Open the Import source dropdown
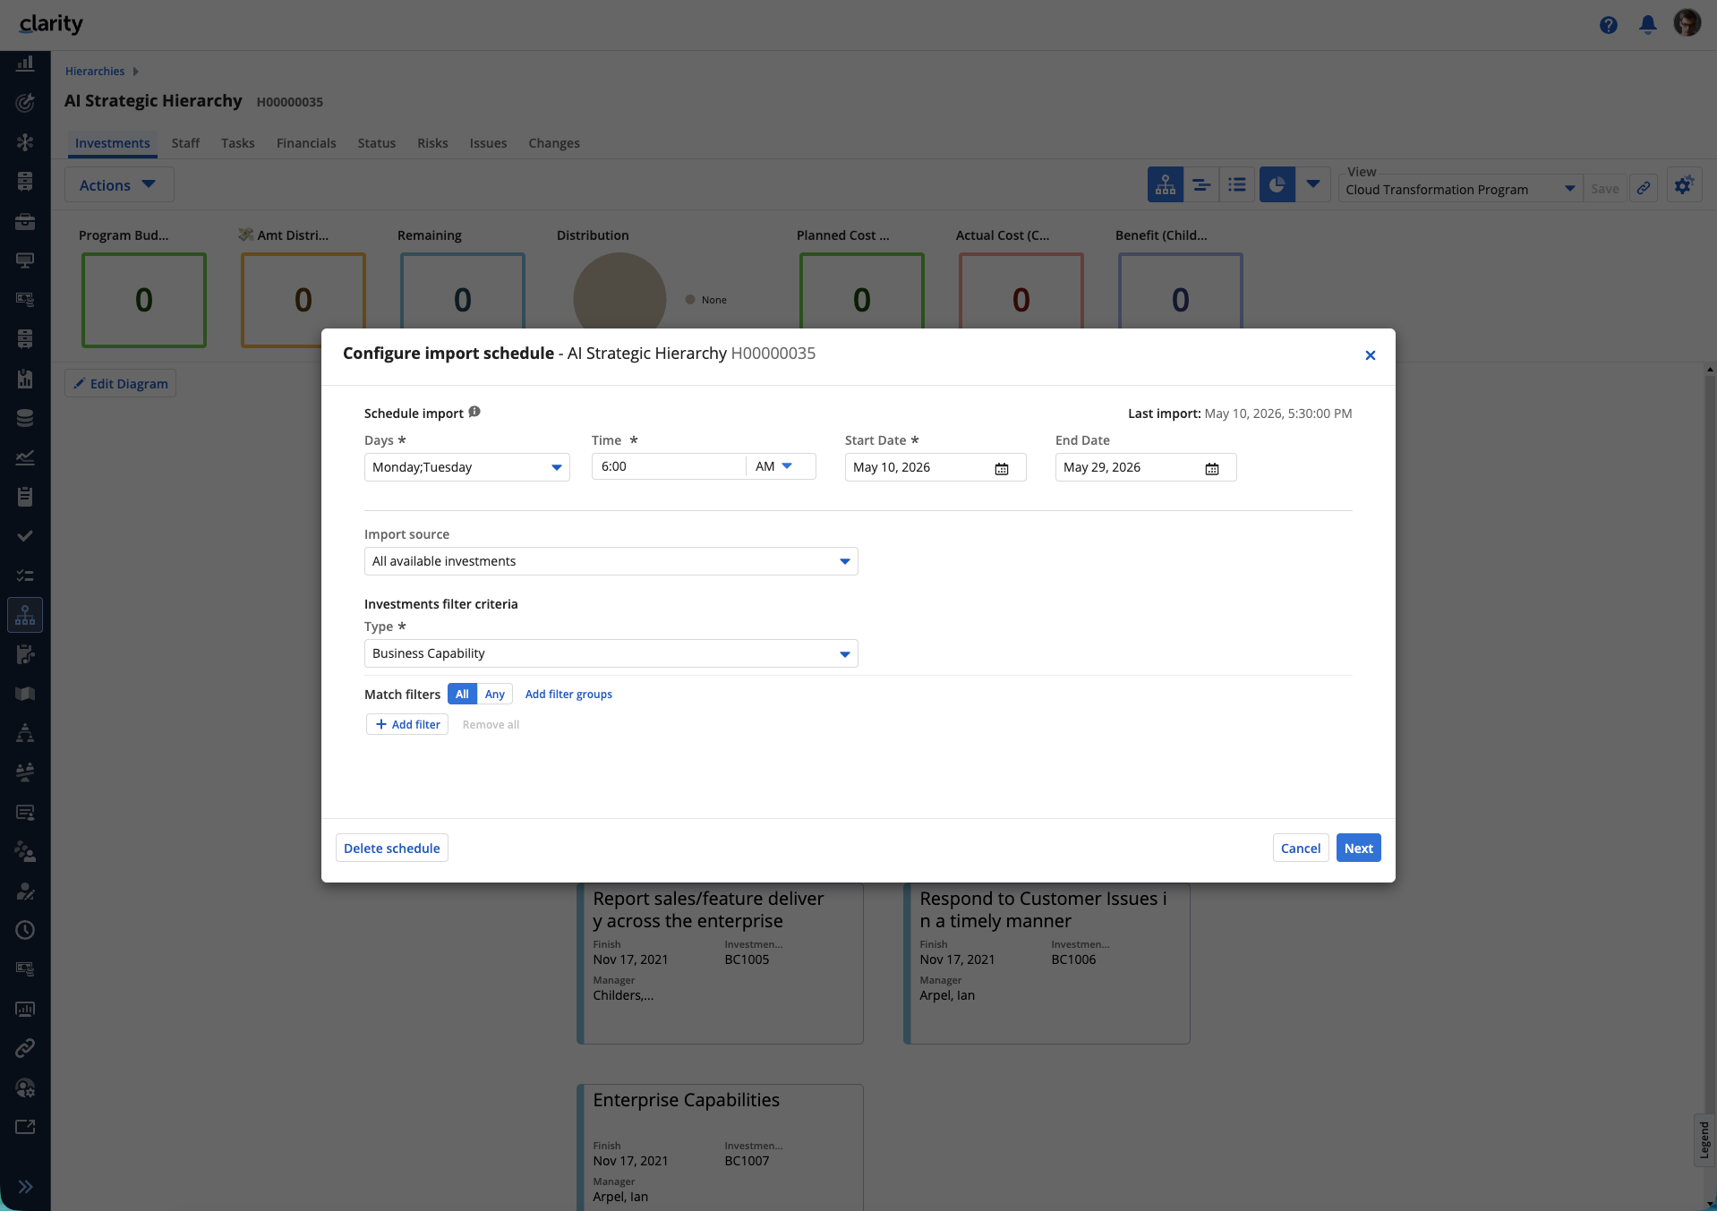This screenshot has width=1717, height=1211. (611, 561)
